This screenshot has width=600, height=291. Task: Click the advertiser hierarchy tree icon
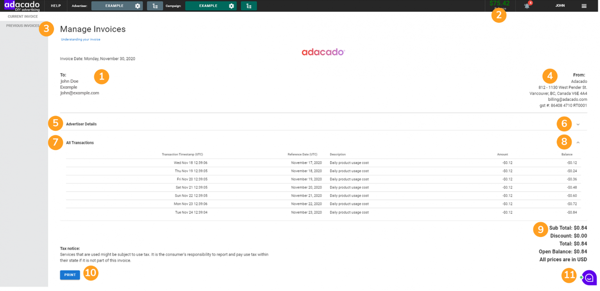[155, 5]
